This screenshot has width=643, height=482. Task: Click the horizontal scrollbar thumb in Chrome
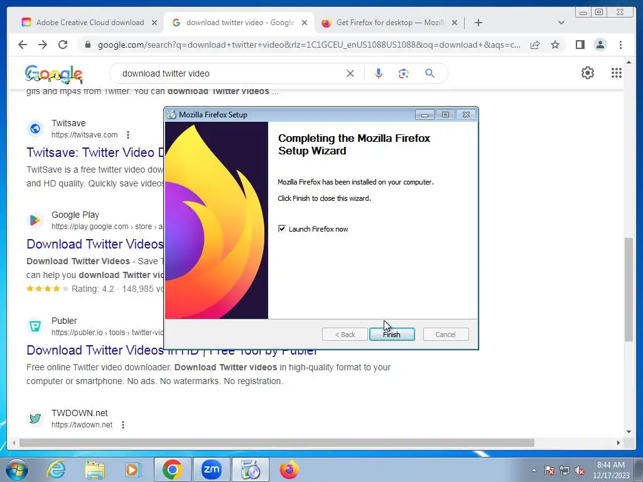click(277, 442)
